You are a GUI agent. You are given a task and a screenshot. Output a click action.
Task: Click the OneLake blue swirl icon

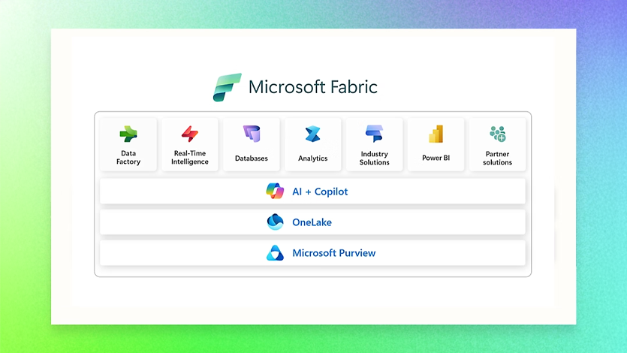click(x=275, y=222)
